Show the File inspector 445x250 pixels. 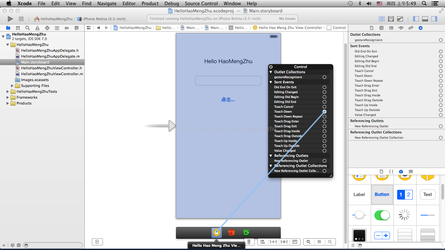(372, 28)
